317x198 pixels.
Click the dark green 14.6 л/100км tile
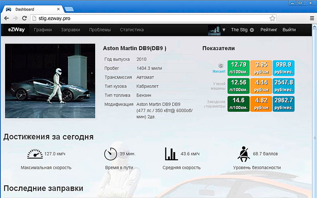pos(238,104)
